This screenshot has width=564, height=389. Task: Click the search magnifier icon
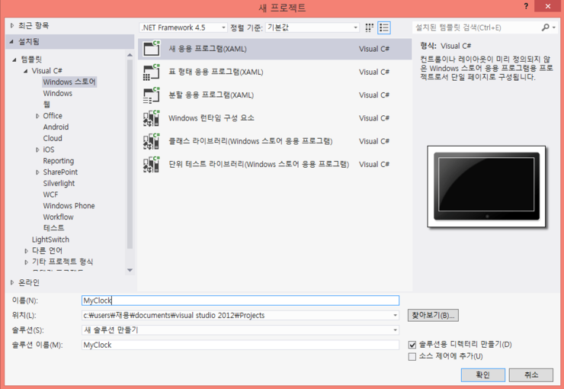(x=545, y=27)
